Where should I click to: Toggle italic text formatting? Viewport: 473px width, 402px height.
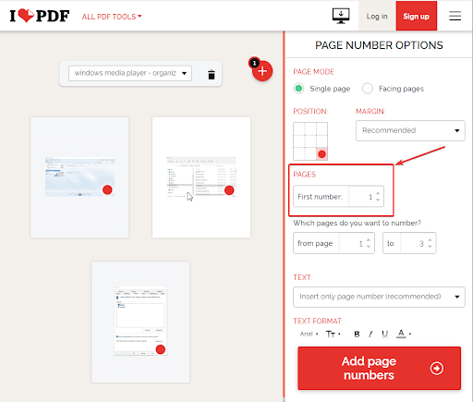370,334
